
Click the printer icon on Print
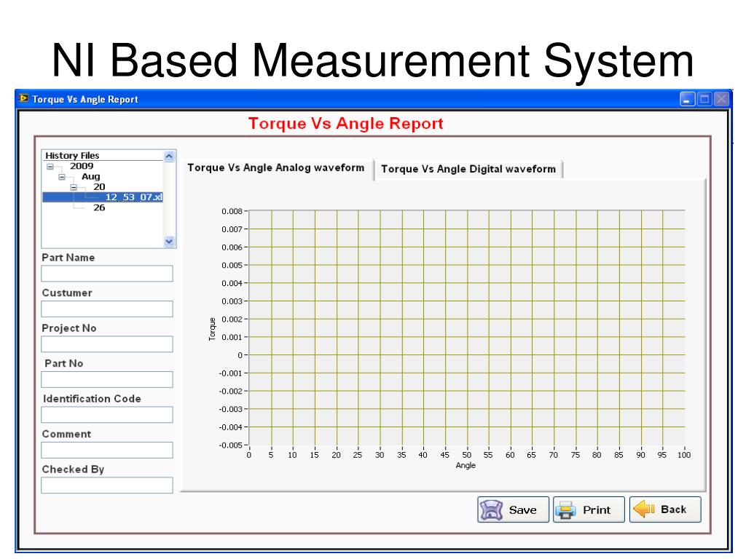click(565, 510)
